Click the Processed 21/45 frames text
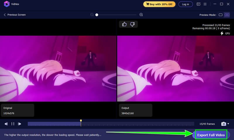Screen dimensions: 234x140 point(216,25)
